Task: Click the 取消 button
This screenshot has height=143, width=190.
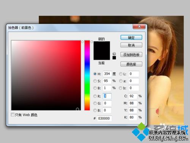Action: 131,45
